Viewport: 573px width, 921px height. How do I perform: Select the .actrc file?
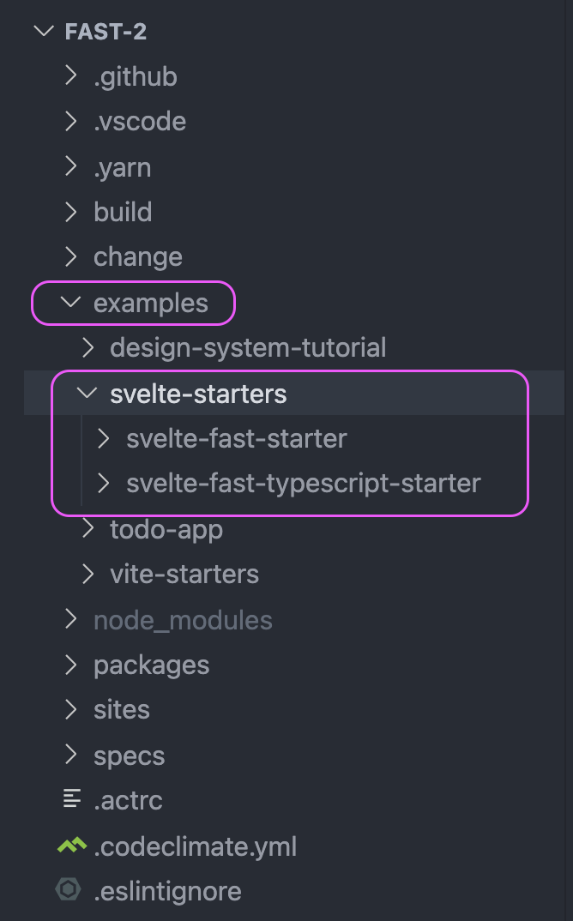[x=129, y=799]
